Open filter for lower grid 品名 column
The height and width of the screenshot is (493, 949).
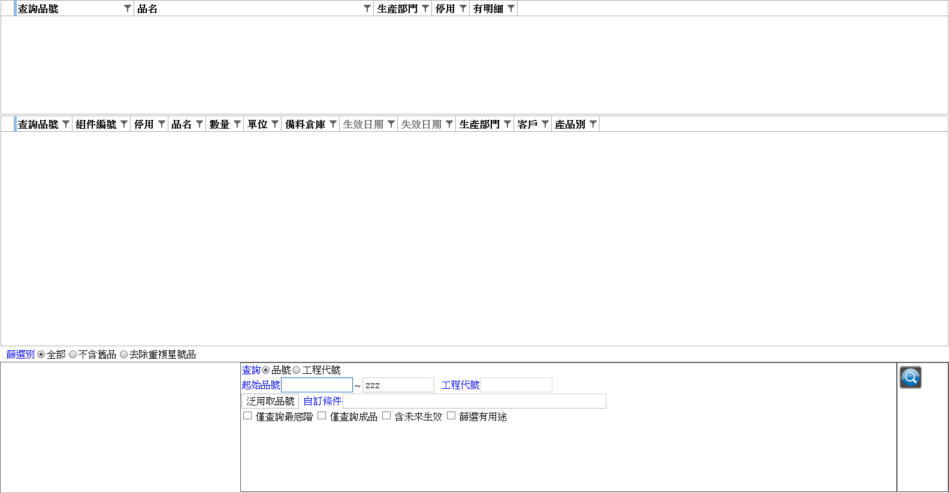(x=200, y=124)
